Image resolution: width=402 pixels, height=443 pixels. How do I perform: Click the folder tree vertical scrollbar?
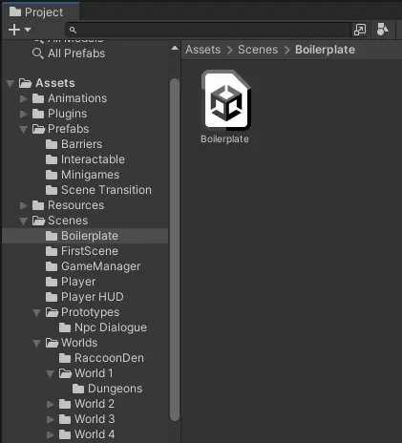coord(175,250)
